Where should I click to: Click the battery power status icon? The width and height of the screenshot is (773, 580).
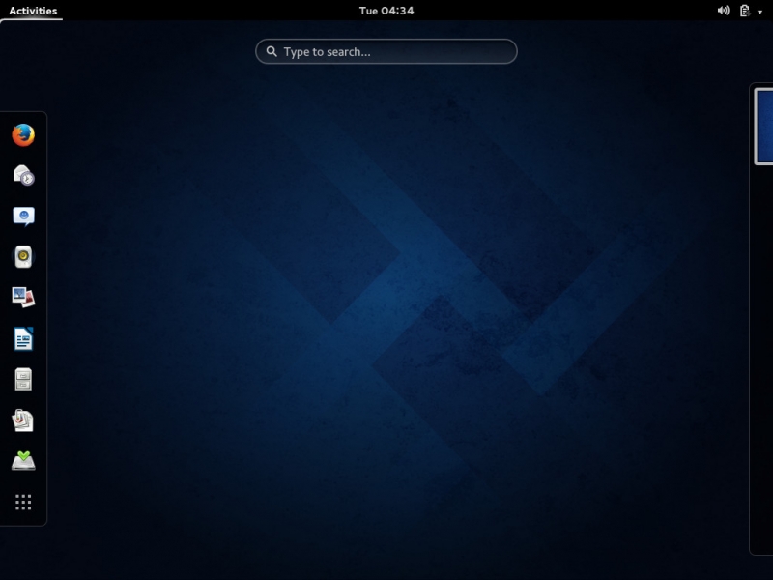click(744, 11)
